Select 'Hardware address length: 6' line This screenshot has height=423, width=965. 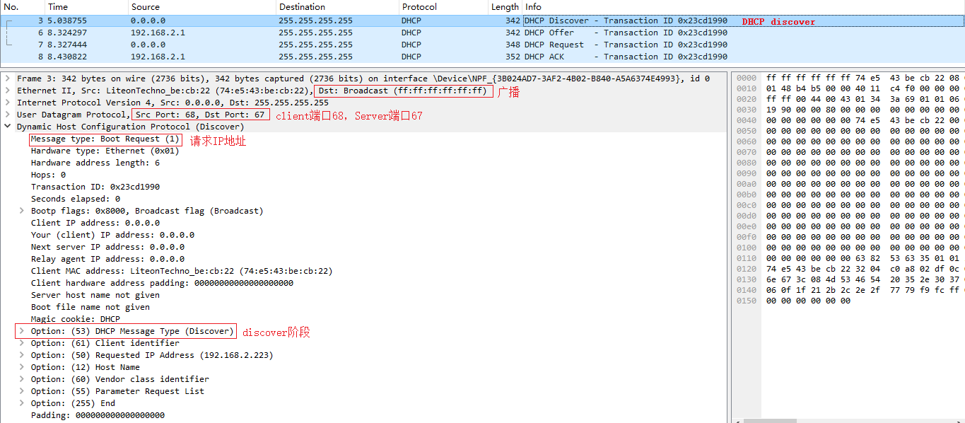click(95, 163)
